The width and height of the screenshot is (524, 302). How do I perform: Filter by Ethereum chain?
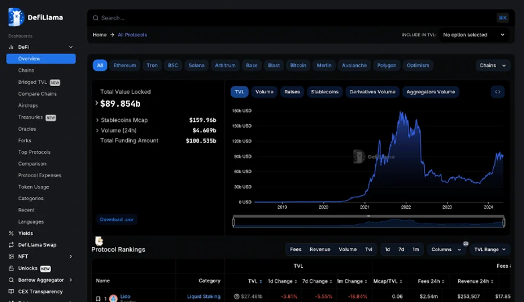(x=125, y=66)
